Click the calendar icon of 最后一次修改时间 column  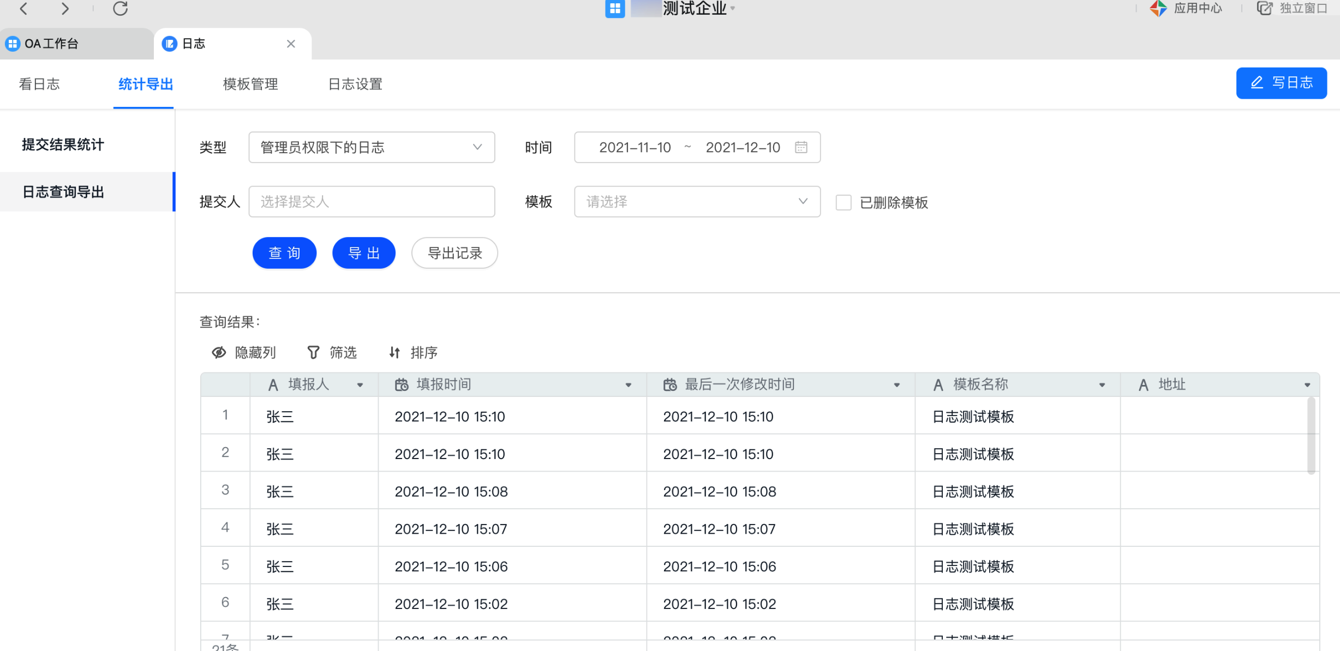[670, 385]
